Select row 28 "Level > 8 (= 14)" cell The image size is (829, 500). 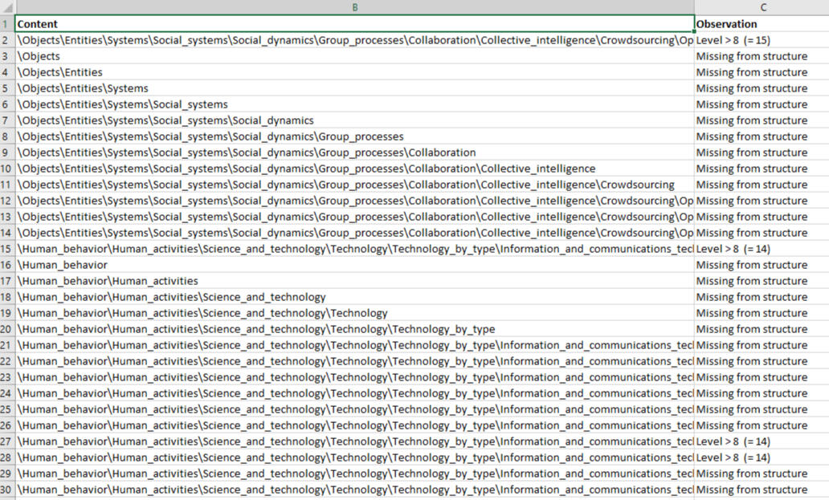pos(761,457)
